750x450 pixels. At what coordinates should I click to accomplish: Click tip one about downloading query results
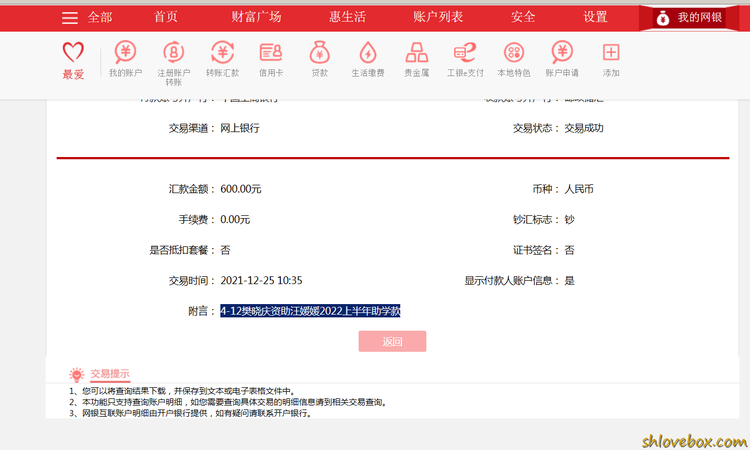point(183,391)
